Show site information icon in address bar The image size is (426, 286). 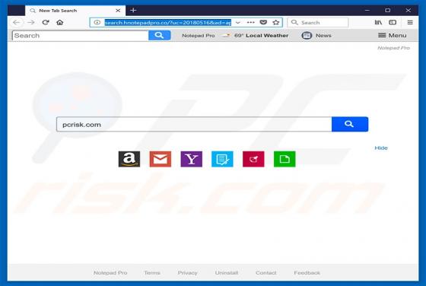pyautogui.click(x=97, y=23)
